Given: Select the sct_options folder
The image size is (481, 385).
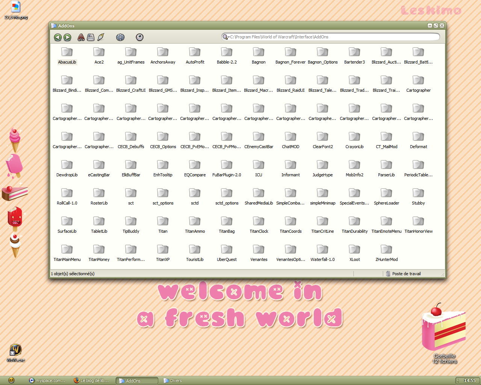Looking at the screenshot, I should [163, 197].
